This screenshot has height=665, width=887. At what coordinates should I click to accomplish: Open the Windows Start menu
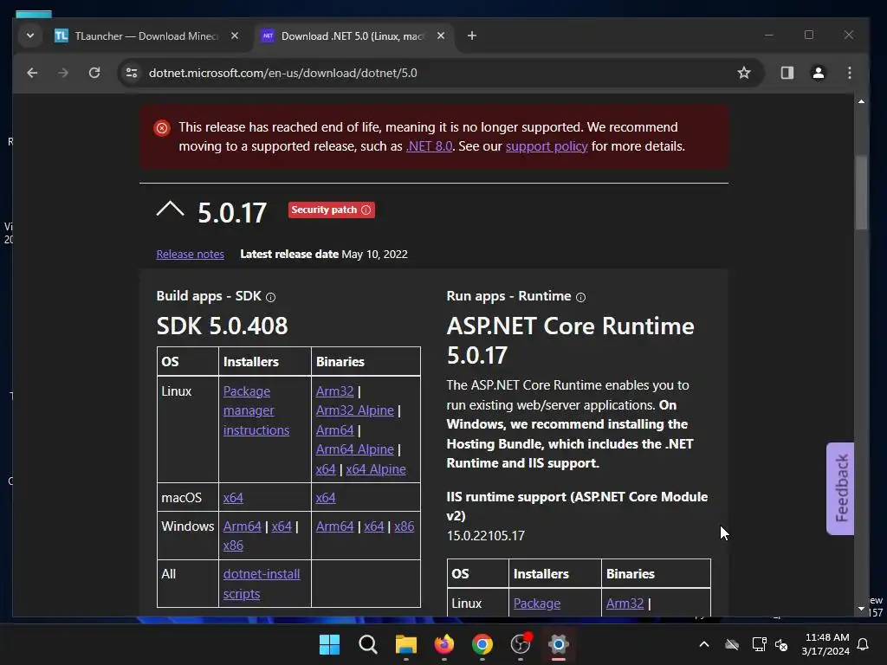(x=329, y=644)
